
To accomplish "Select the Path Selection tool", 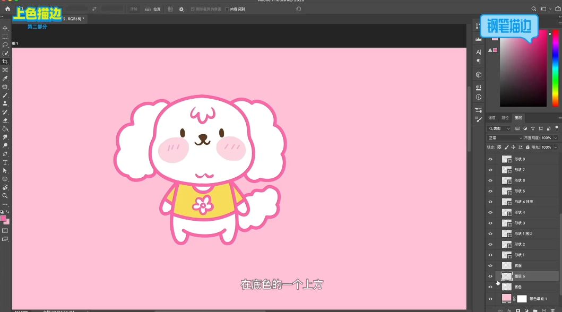I will [5, 170].
